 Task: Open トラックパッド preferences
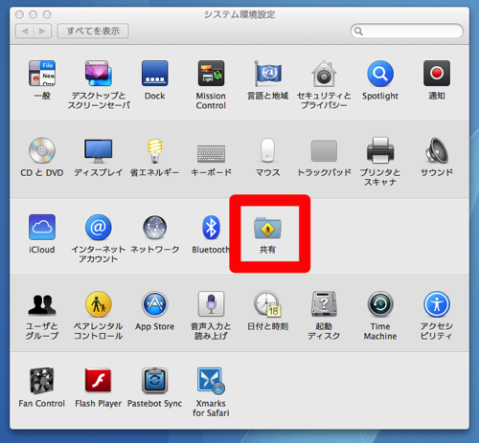pos(324,151)
